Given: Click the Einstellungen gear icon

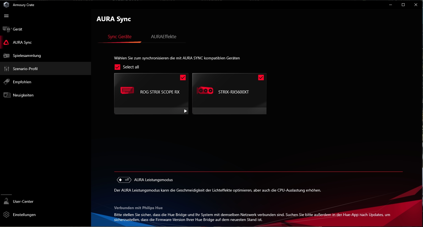Looking at the screenshot, I should (6, 215).
